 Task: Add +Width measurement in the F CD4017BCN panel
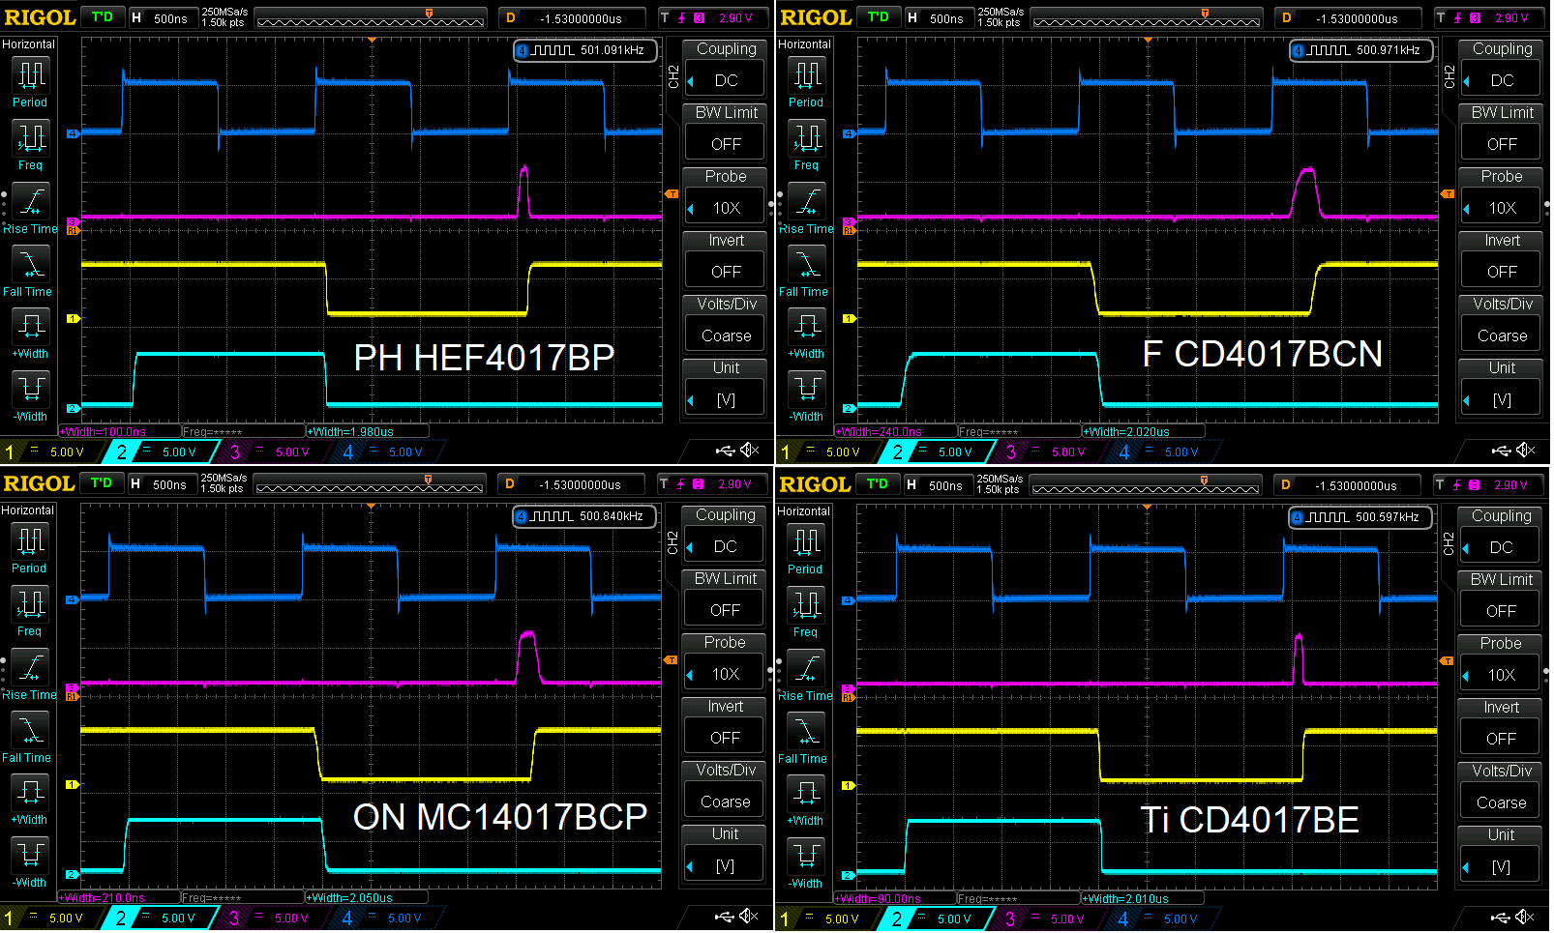pos(807,335)
